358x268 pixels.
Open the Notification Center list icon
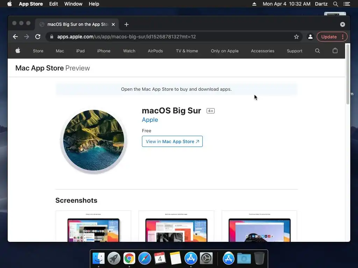tap(346, 4)
